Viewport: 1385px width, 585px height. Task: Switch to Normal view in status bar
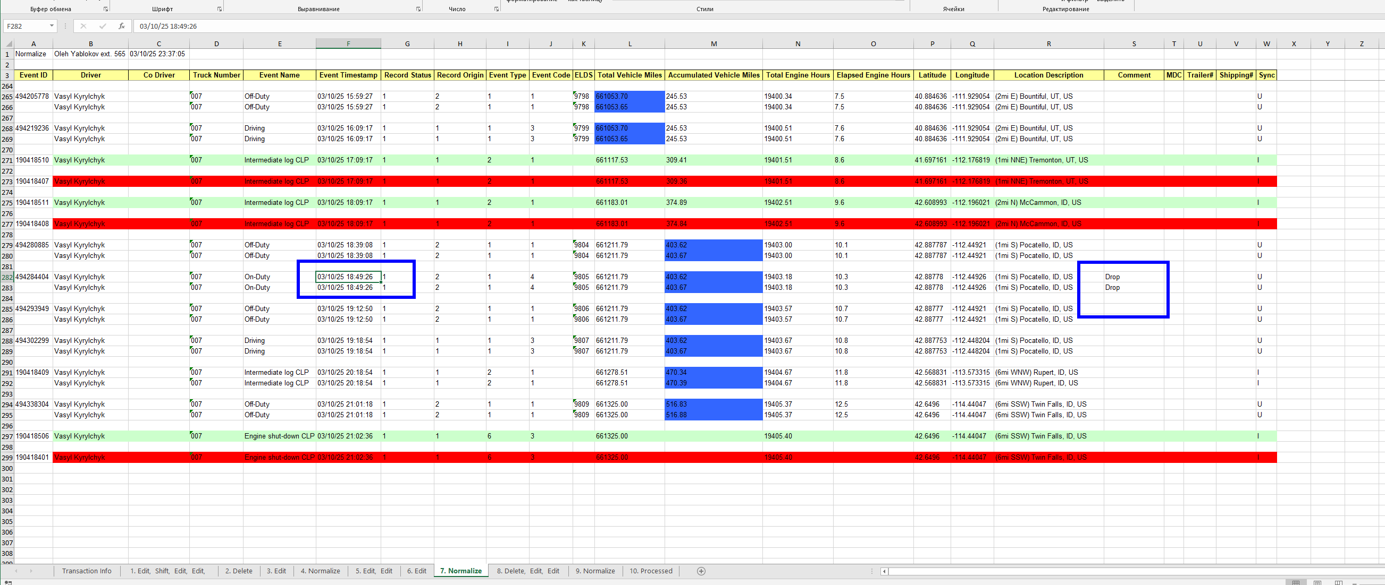(x=1296, y=582)
